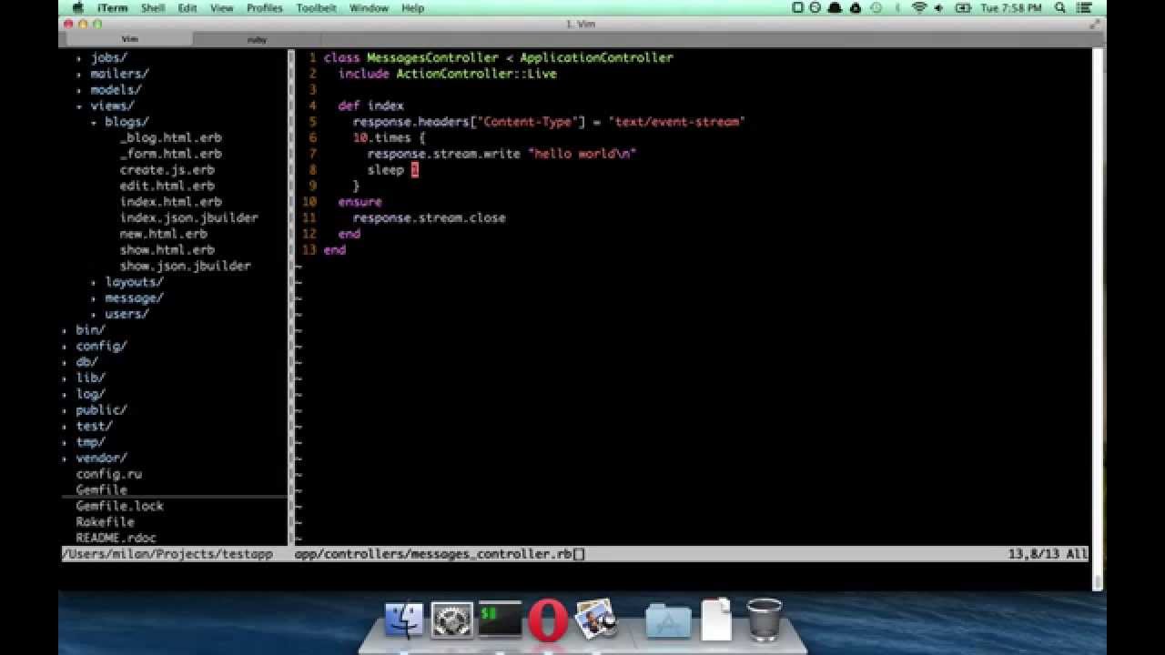
Task: Select config.ru file
Action: 108,474
